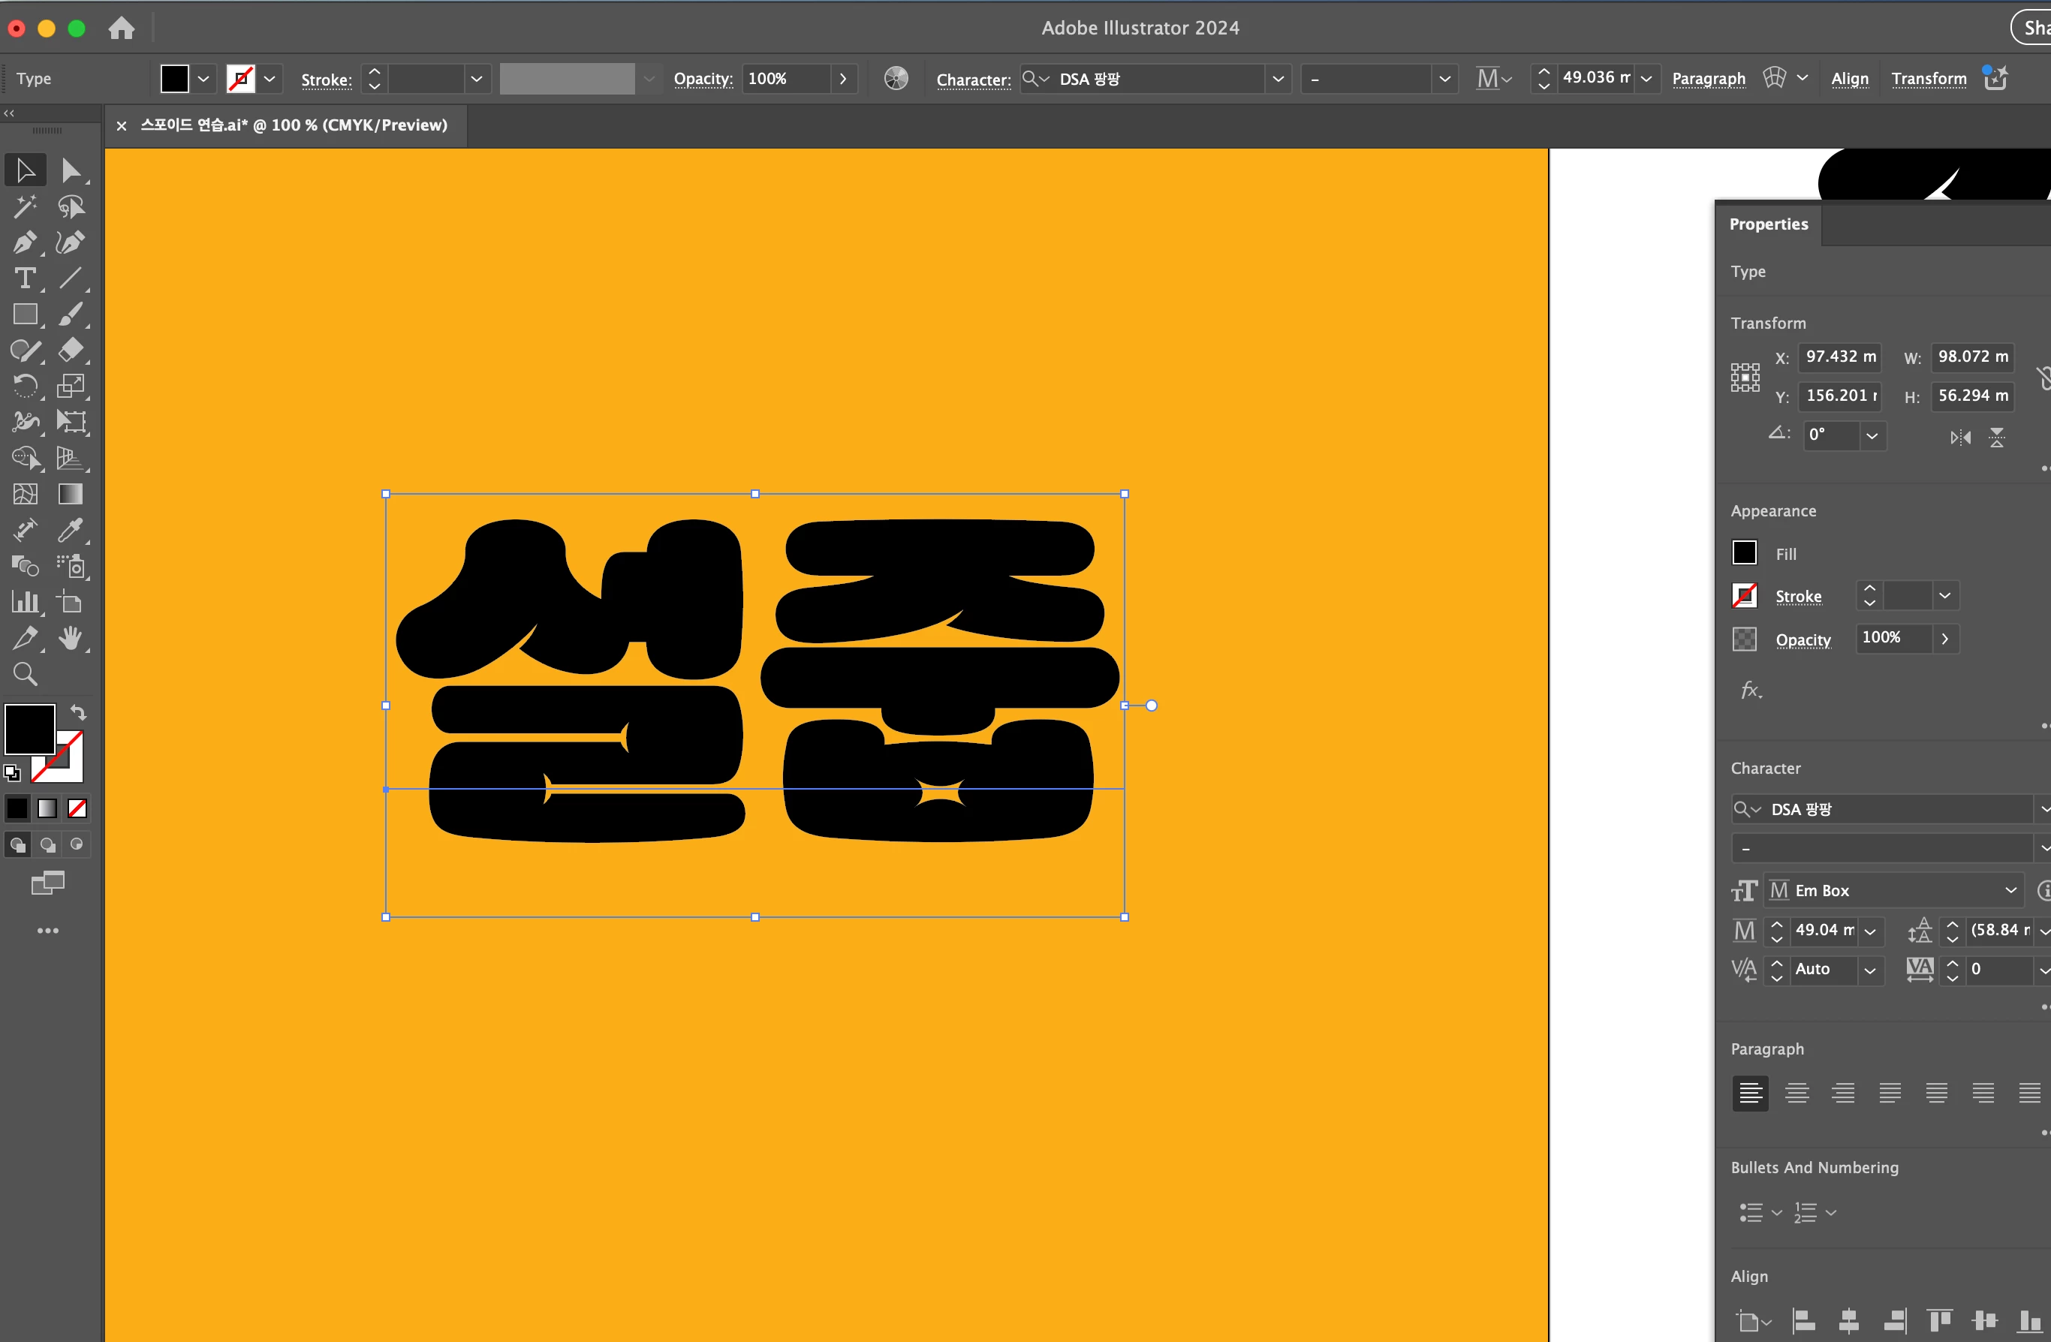Open the Paragraph link in control bar
Screen dimensions: 2051x1342
point(1708,78)
